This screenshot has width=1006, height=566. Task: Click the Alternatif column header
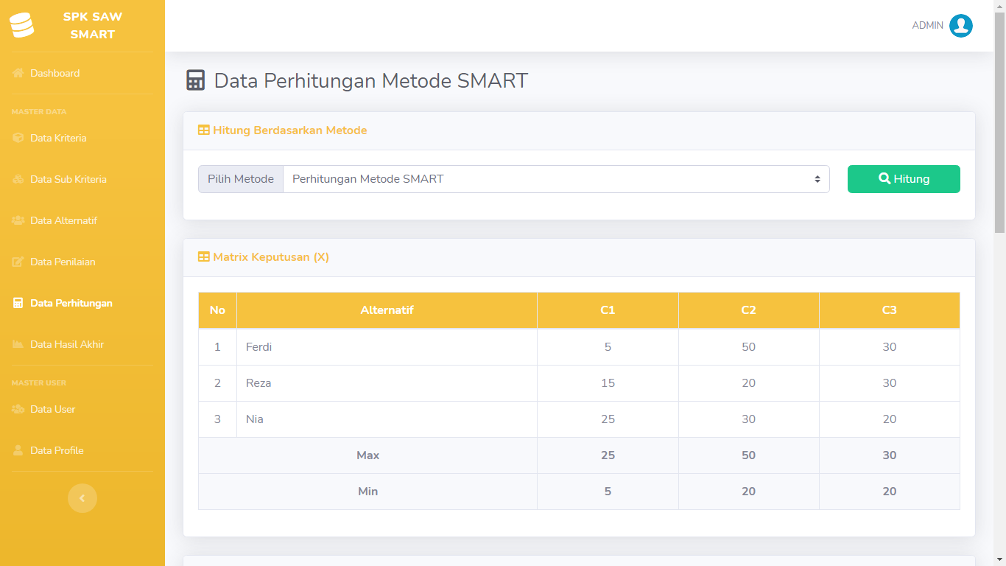coord(387,310)
